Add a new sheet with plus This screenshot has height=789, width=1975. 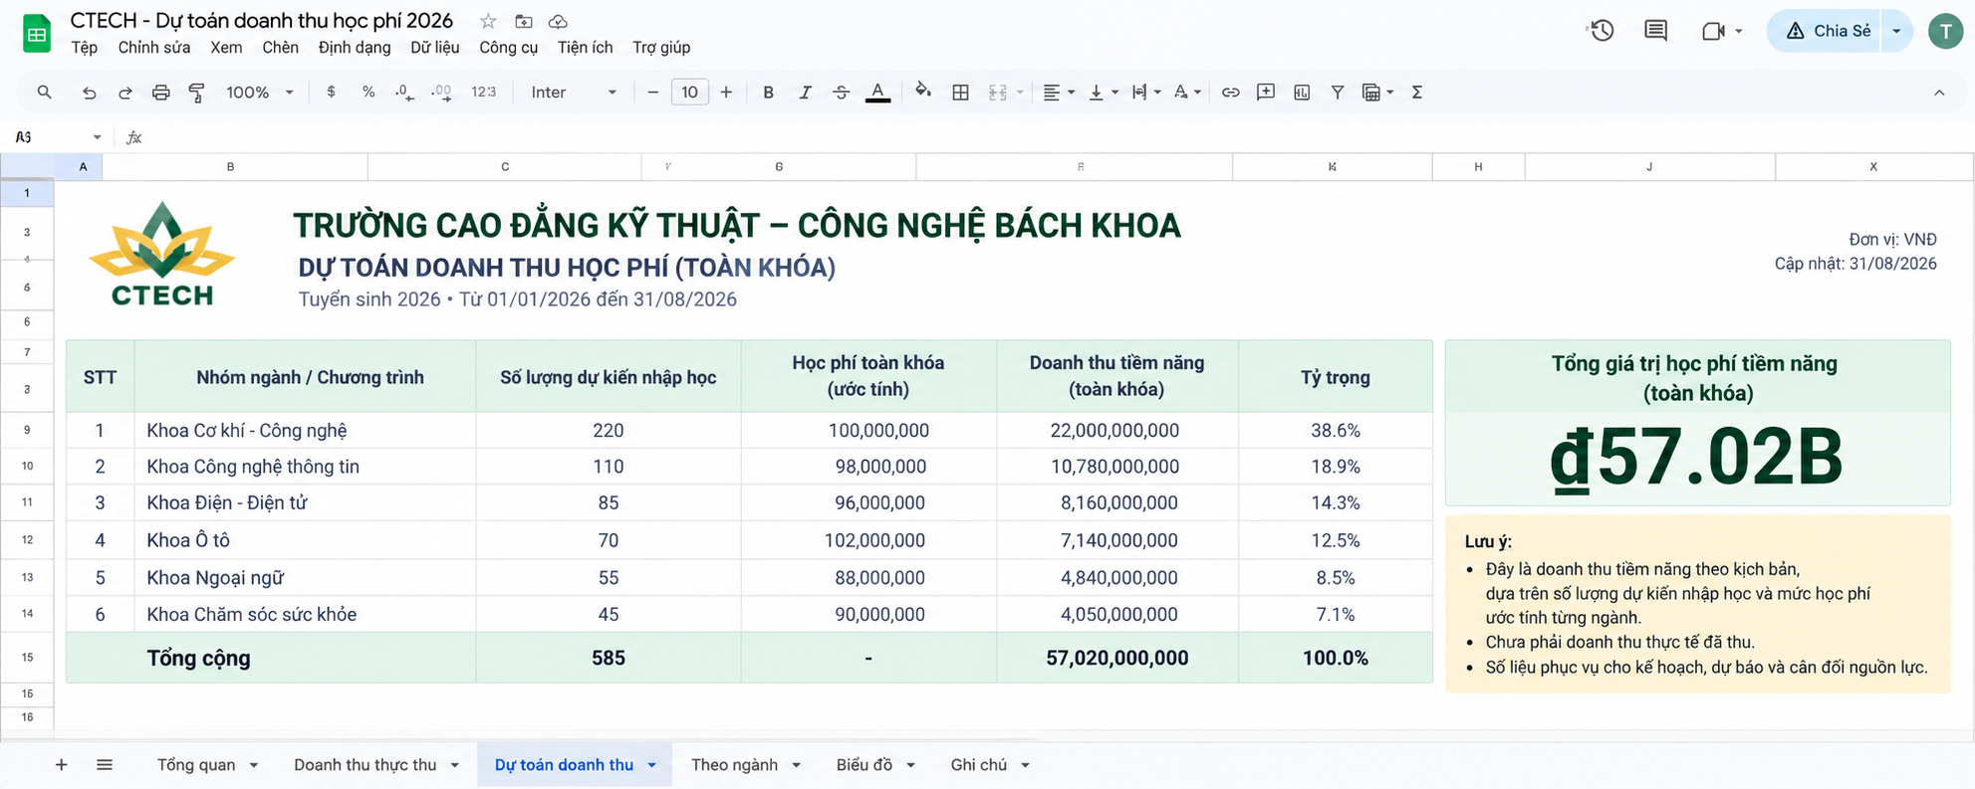[62, 764]
